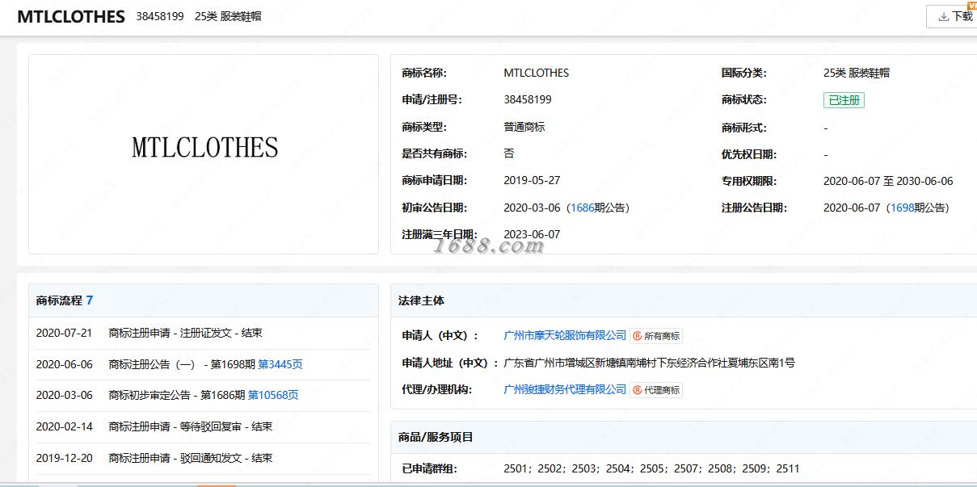The image size is (977, 487).
Task: Open the 第3445页 page link
Action: click(280, 364)
